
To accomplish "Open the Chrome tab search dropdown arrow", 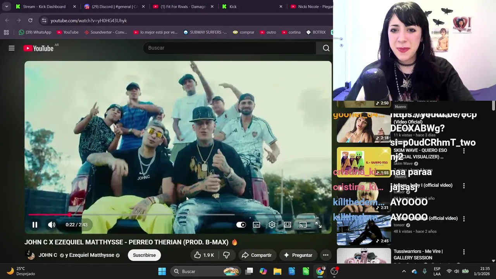I will pos(7,7).
